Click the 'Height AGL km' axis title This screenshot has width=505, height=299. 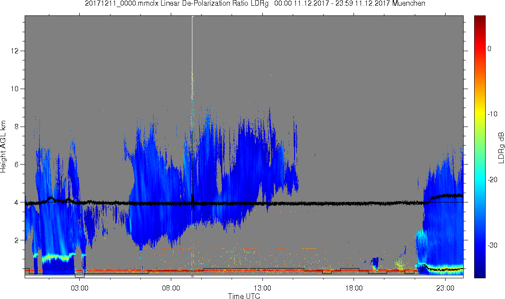click(x=3, y=146)
